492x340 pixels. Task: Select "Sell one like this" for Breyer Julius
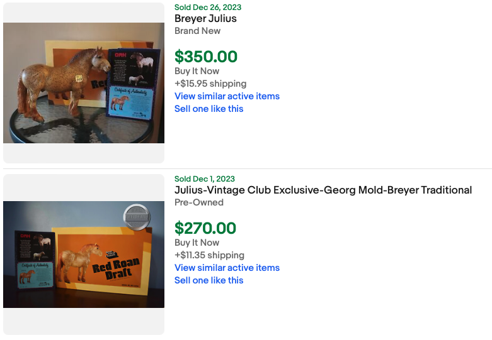point(209,109)
